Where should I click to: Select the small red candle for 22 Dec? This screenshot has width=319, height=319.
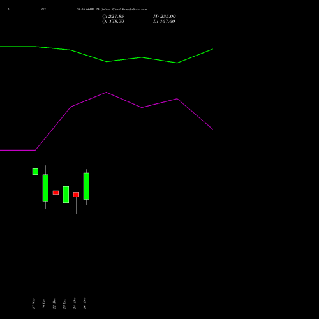56,193
